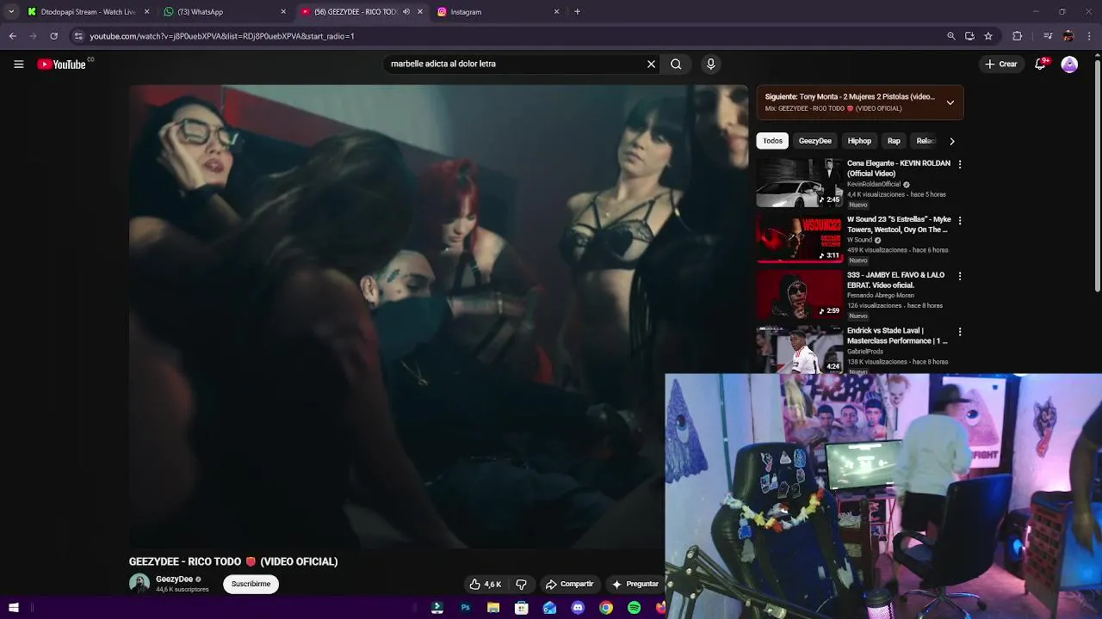Select the Hiphop filter chip

click(x=859, y=141)
